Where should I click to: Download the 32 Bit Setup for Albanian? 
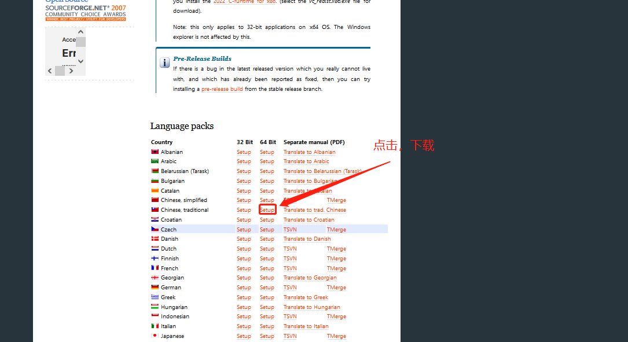(x=244, y=152)
